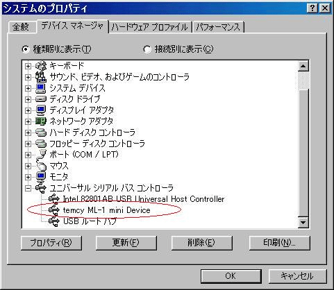This screenshot has width=334, height=290.
Task: Select the temcy ML-1 mini Device USB icon
Action: pyautogui.click(x=54, y=210)
